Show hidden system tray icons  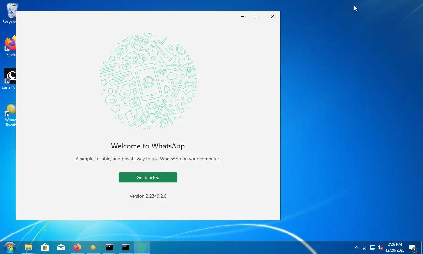tap(357, 247)
